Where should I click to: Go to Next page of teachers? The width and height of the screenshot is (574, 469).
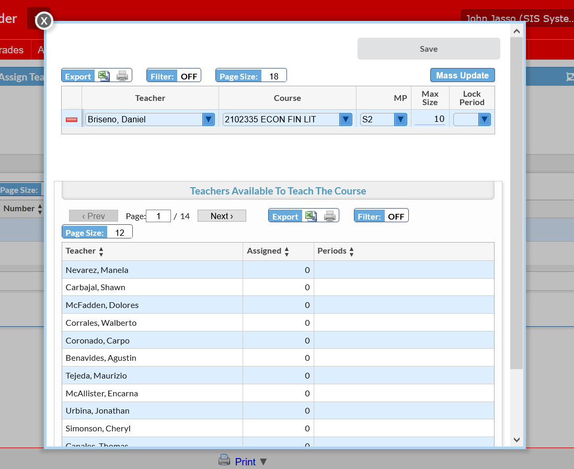pyautogui.click(x=222, y=216)
